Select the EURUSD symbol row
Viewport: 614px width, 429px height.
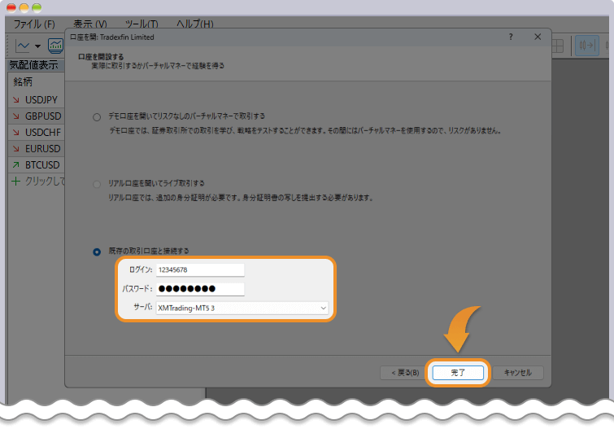[36, 149]
